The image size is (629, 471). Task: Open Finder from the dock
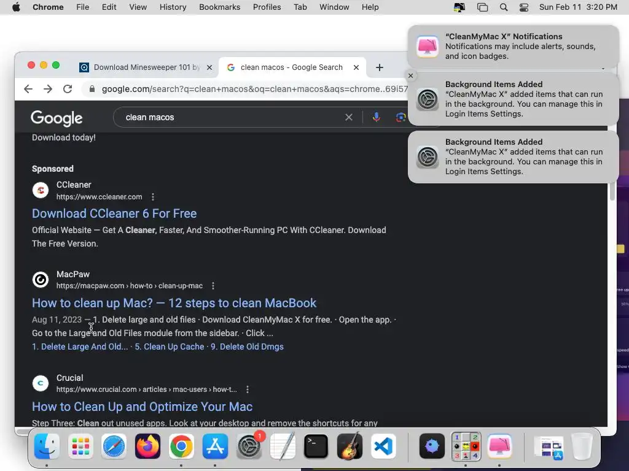47,446
